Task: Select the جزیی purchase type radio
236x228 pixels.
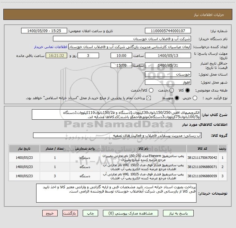Action: 195,98
